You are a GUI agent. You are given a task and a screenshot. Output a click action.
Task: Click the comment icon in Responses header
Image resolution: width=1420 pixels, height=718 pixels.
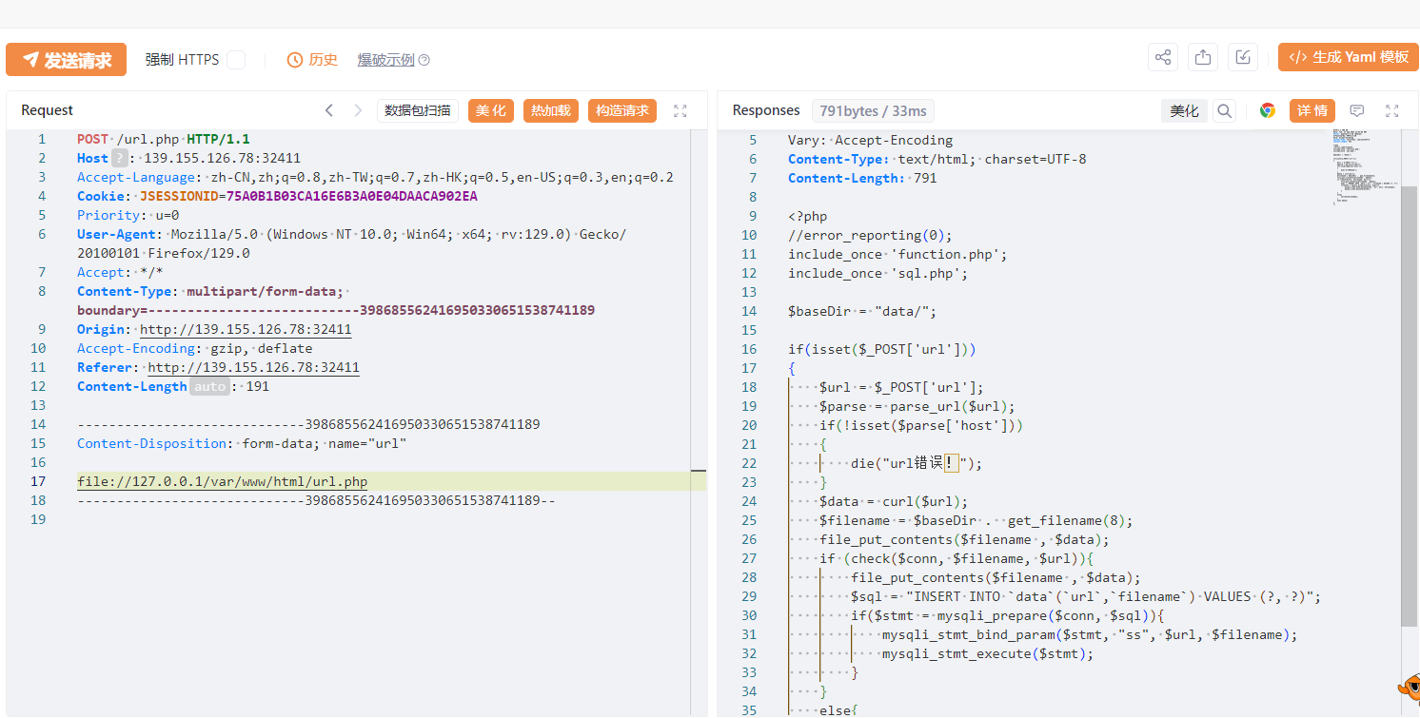pyautogui.click(x=1357, y=110)
